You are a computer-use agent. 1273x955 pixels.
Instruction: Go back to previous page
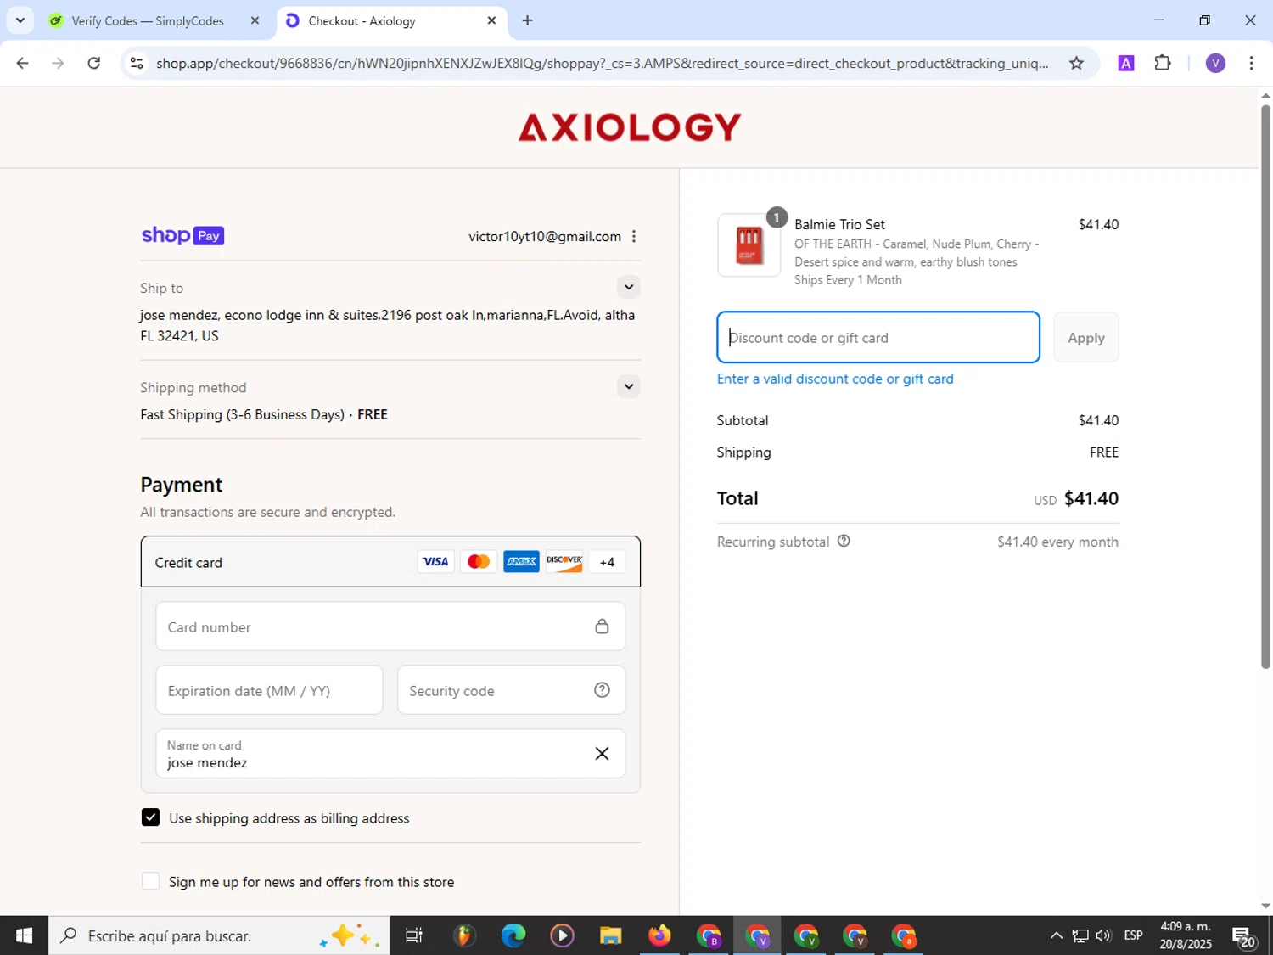point(23,63)
